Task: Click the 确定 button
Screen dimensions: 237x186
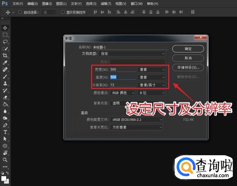Action: (188, 49)
